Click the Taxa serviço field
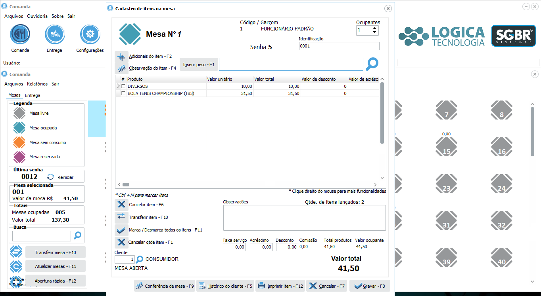 (234, 247)
